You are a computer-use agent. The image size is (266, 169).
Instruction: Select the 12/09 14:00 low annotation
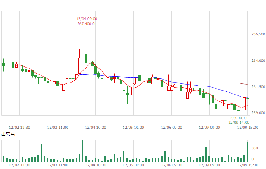click(x=239, y=123)
